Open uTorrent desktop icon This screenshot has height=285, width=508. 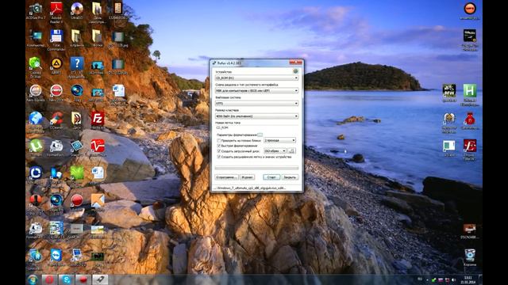[36, 148]
